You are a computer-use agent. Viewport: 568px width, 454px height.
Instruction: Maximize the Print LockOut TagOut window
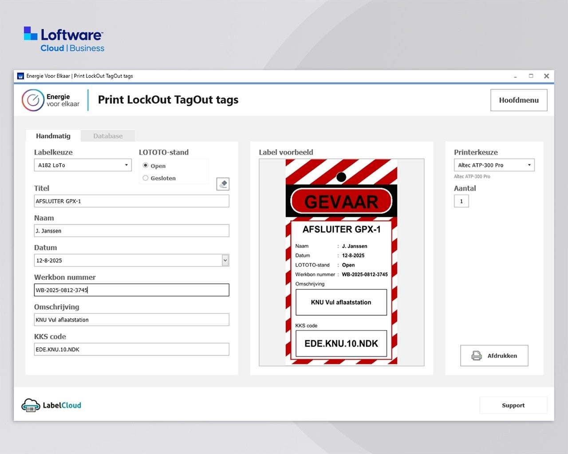(x=531, y=76)
